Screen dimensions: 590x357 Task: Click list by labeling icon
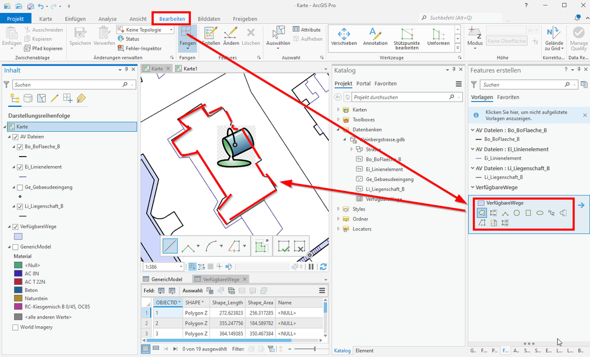tap(81, 99)
